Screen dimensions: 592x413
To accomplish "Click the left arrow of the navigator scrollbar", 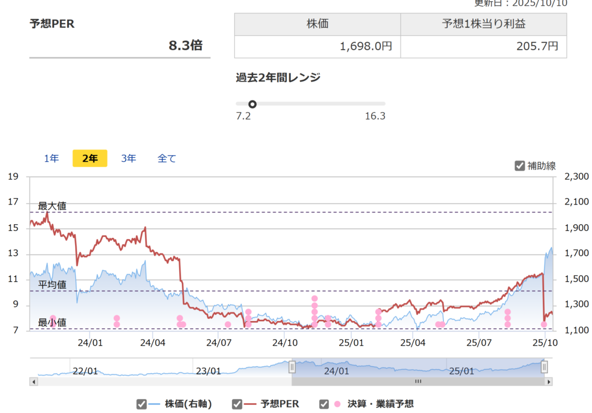I will coord(34,381).
